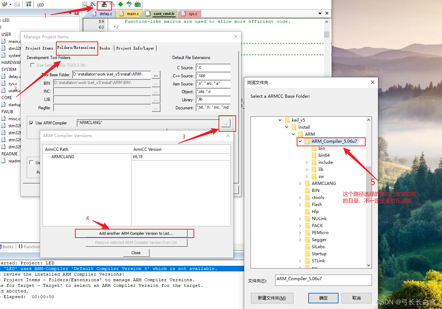
Task: Click the 文件夹 folder name input field
Action: tap(323, 280)
